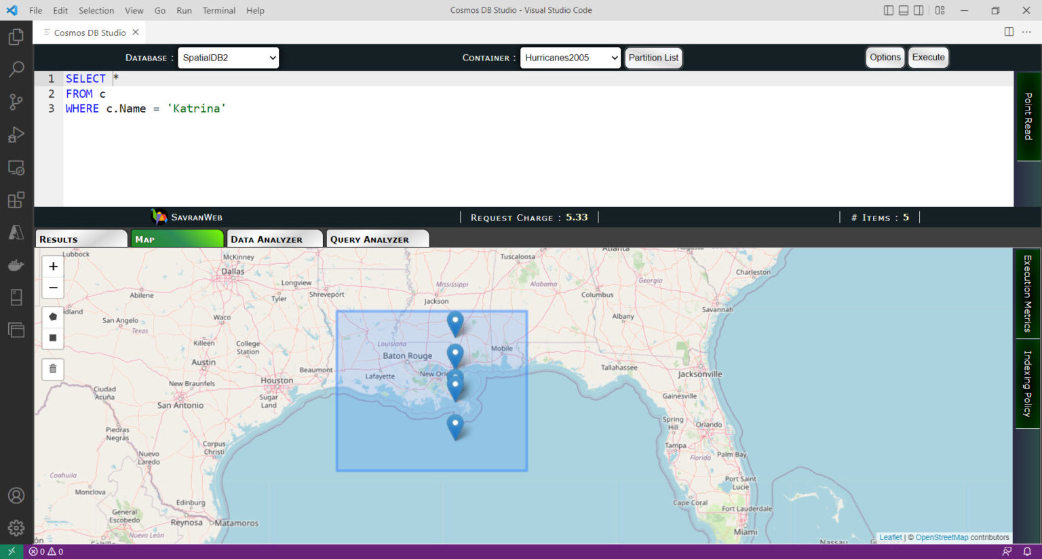Screen dimensions: 1042x559
Task: Select the map marker below New Orleans
Action: 455,424
